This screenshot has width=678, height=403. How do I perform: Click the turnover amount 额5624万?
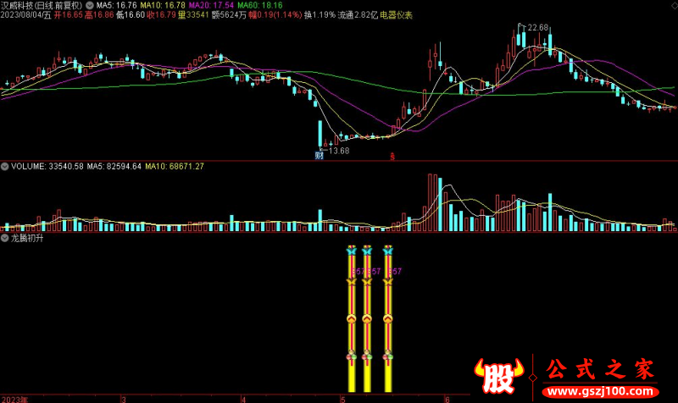(229, 15)
